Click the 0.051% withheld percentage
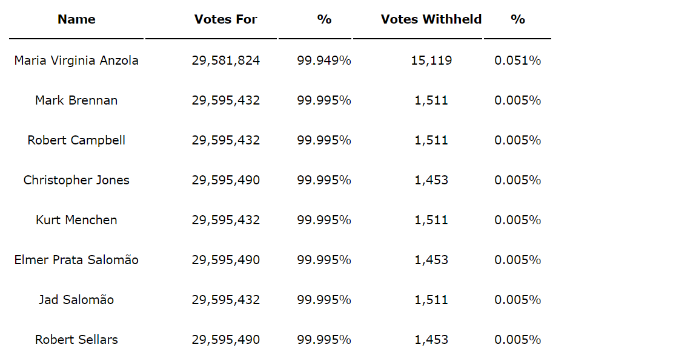 point(517,60)
